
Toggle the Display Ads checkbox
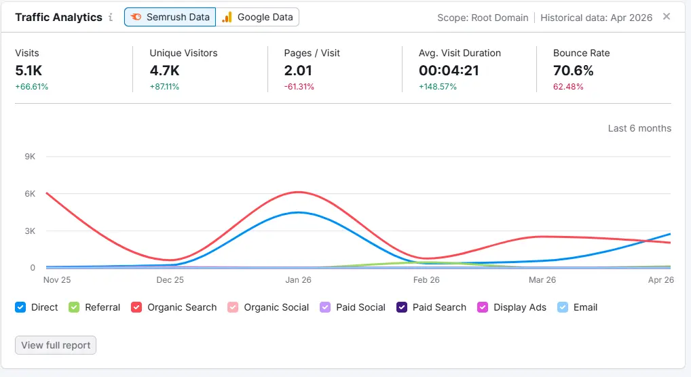[x=483, y=307]
